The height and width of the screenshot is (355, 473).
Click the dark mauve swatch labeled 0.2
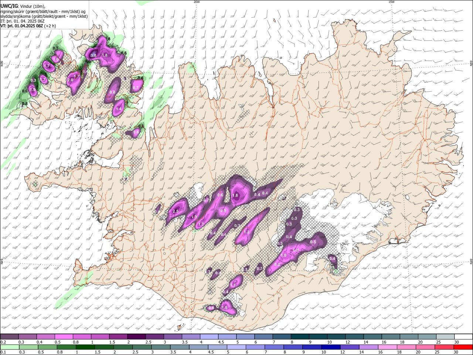click(9, 337)
